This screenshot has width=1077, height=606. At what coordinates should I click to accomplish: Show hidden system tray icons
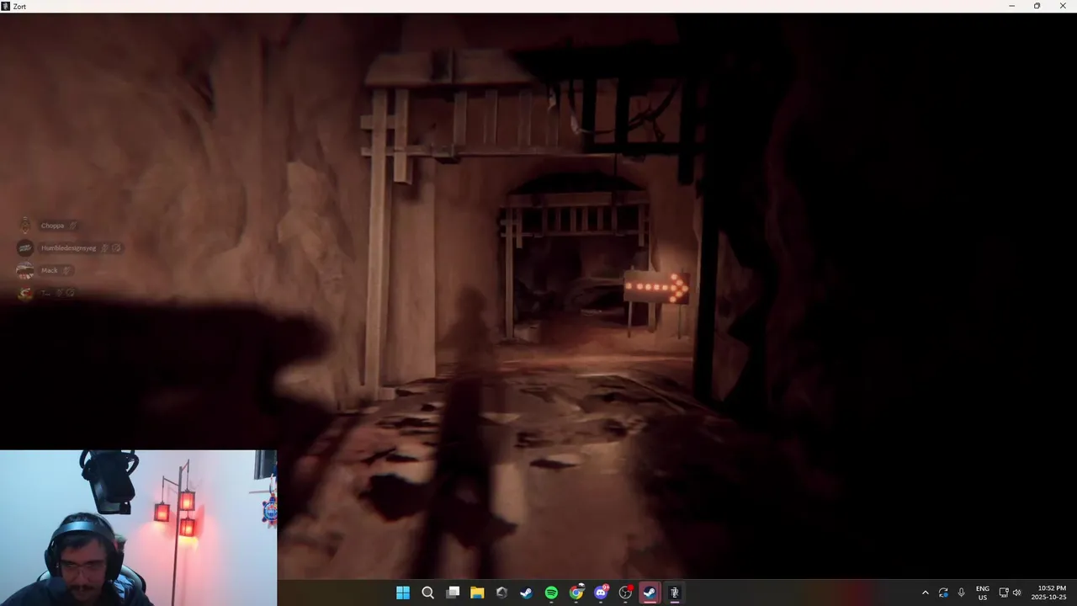coord(926,593)
